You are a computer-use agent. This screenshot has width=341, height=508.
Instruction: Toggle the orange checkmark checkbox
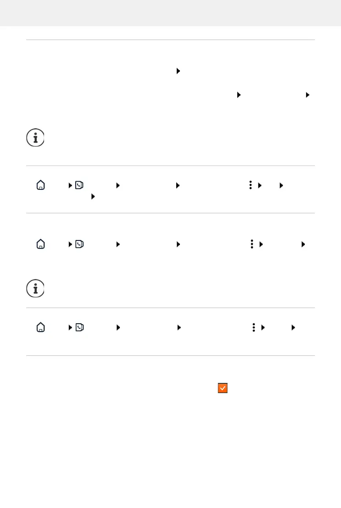223,388
